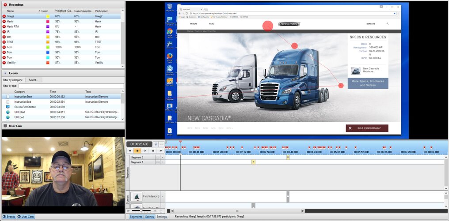Screen dimensions: 449x221
Task: Click the Vasiliy recording's red icon
Action: point(4,63)
